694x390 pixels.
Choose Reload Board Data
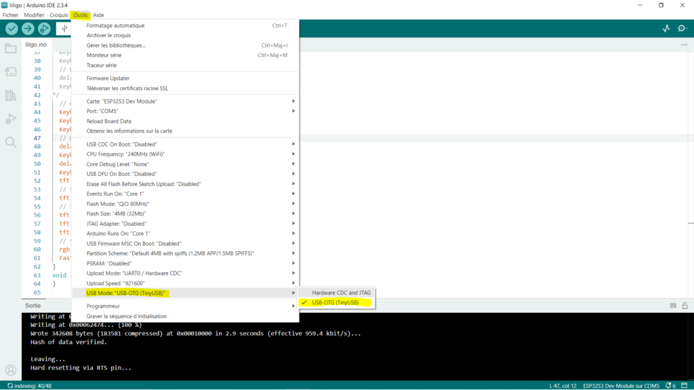[186, 121]
